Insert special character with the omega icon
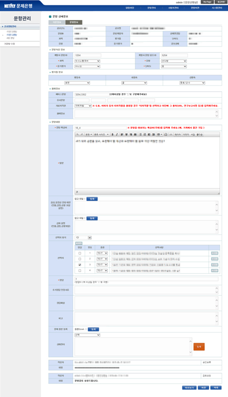The height and width of the screenshot is (397, 228). (165, 134)
